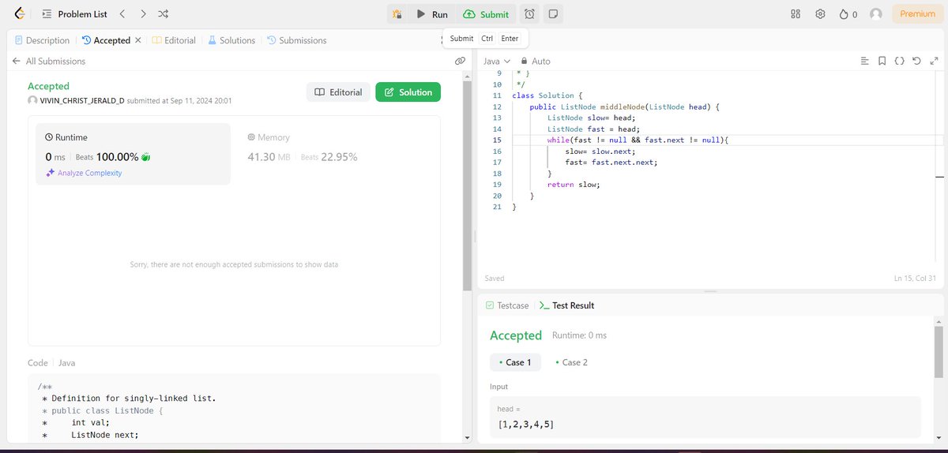Click Analyze Complexity
948x453 pixels.
(x=84, y=173)
